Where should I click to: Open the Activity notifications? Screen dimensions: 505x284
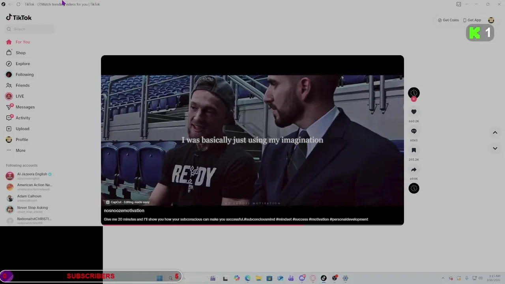(23, 118)
